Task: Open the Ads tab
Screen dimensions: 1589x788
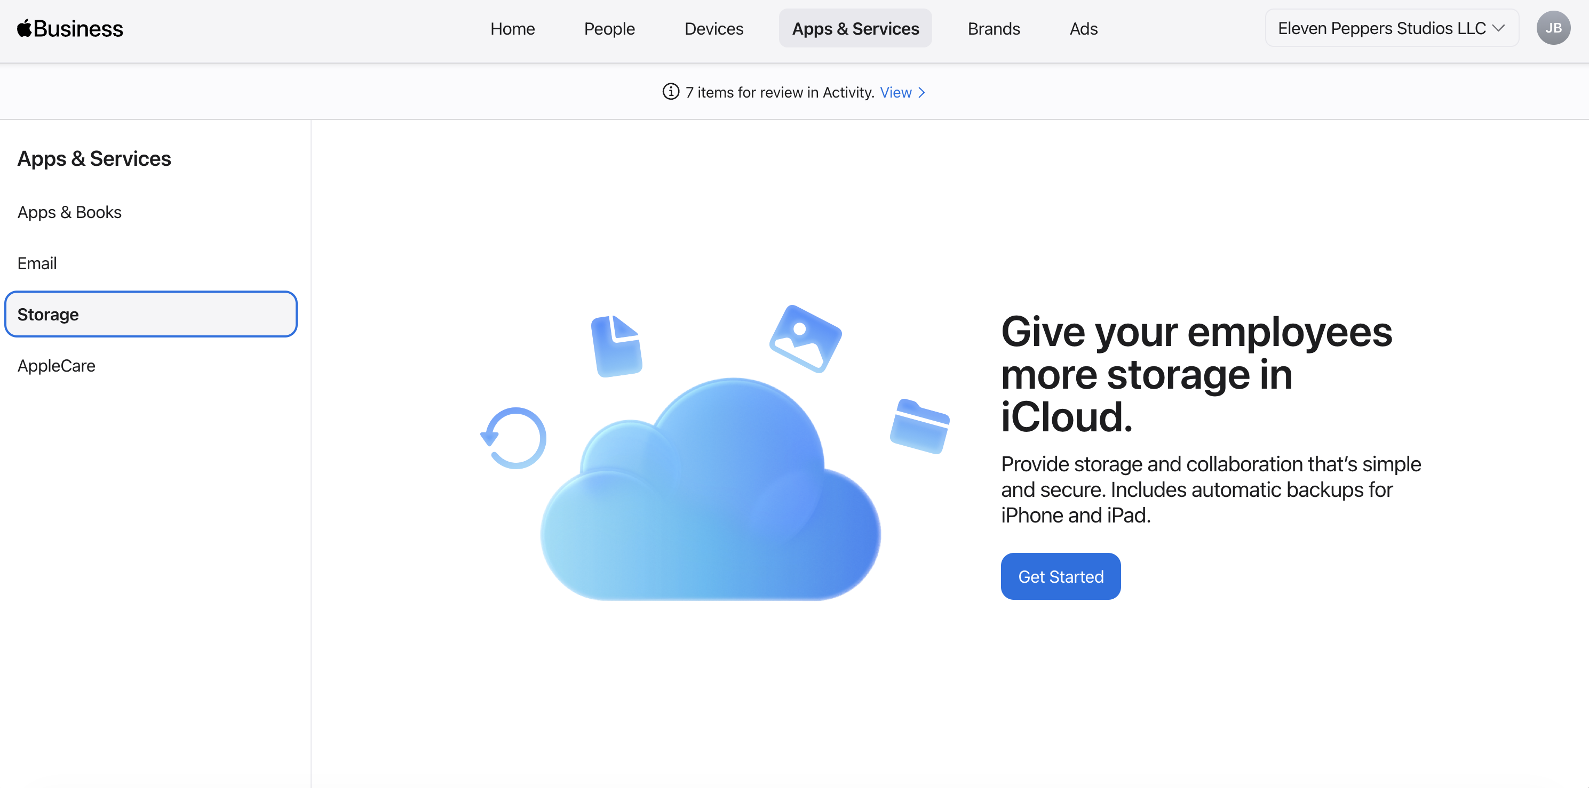Action: coord(1083,28)
